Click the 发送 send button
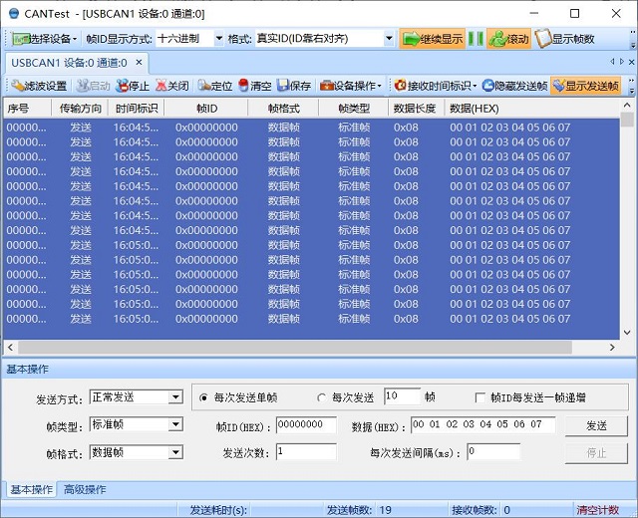638x518 pixels. (596, 425)
